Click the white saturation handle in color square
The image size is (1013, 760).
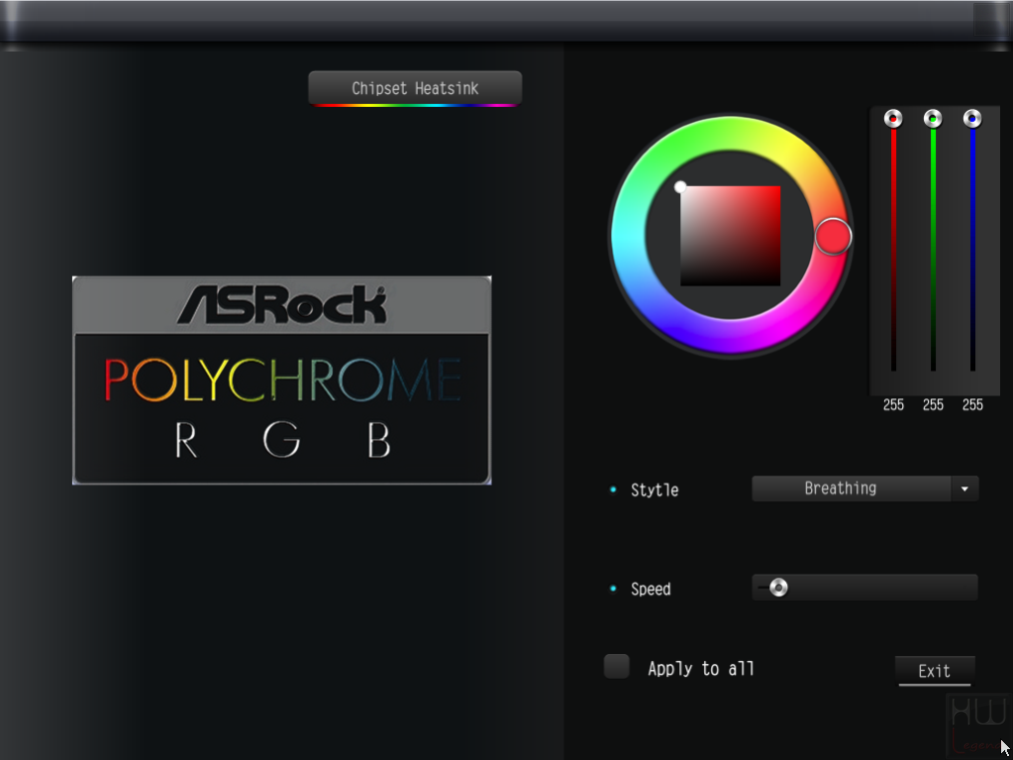click(x=680, y=187)
